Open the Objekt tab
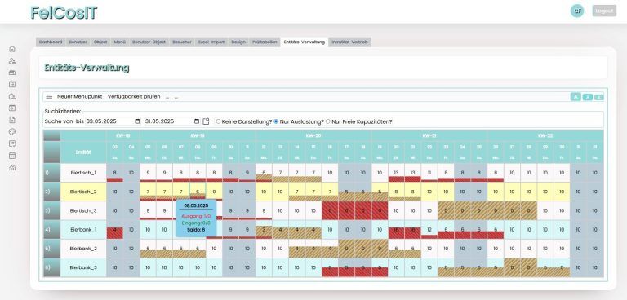This screenshot has width=627, height=300. (100, 42)
